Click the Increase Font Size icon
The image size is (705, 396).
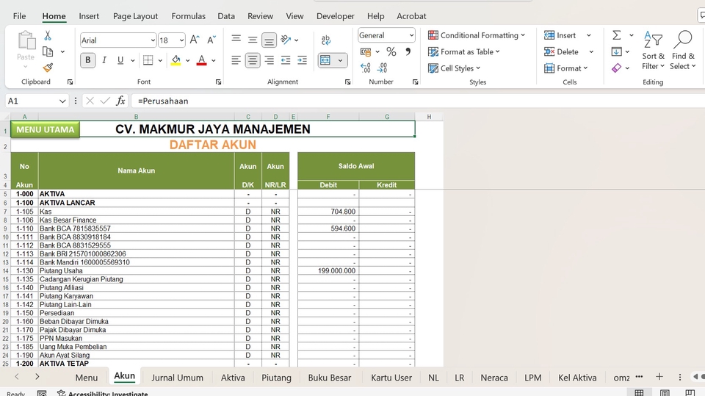pyautogui.click(x=195, y=40)
